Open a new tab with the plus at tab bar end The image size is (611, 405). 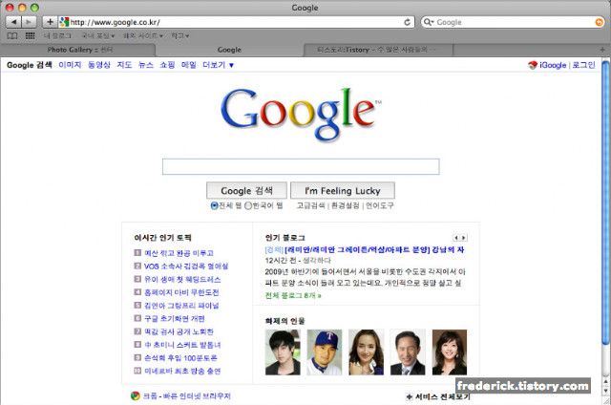coord(602,50)
